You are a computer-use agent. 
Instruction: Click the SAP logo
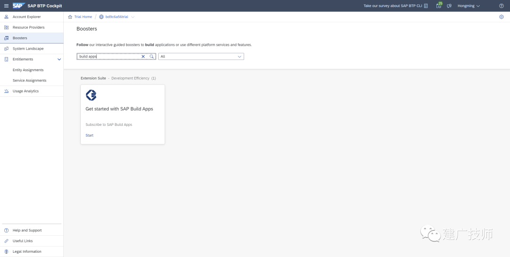click(x=19, y=6)
